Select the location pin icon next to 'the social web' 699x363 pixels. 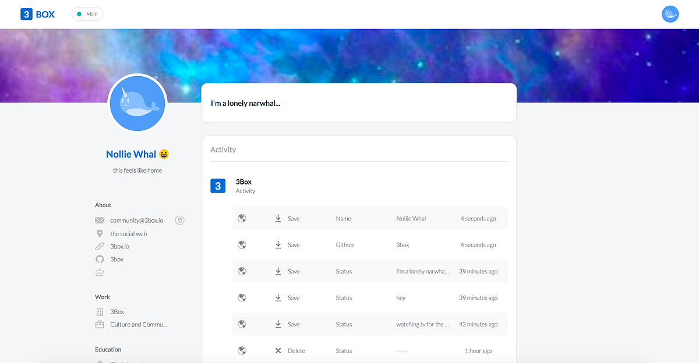tap(100, 233)
